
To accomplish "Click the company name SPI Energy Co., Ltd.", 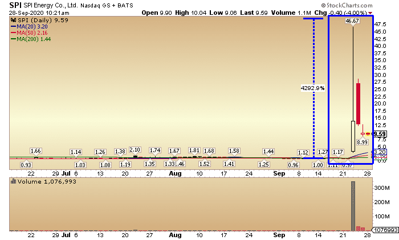I will [x=50, y=5].
